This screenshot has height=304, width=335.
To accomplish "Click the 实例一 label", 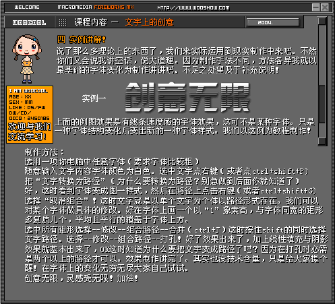I will tap(94, 98).
